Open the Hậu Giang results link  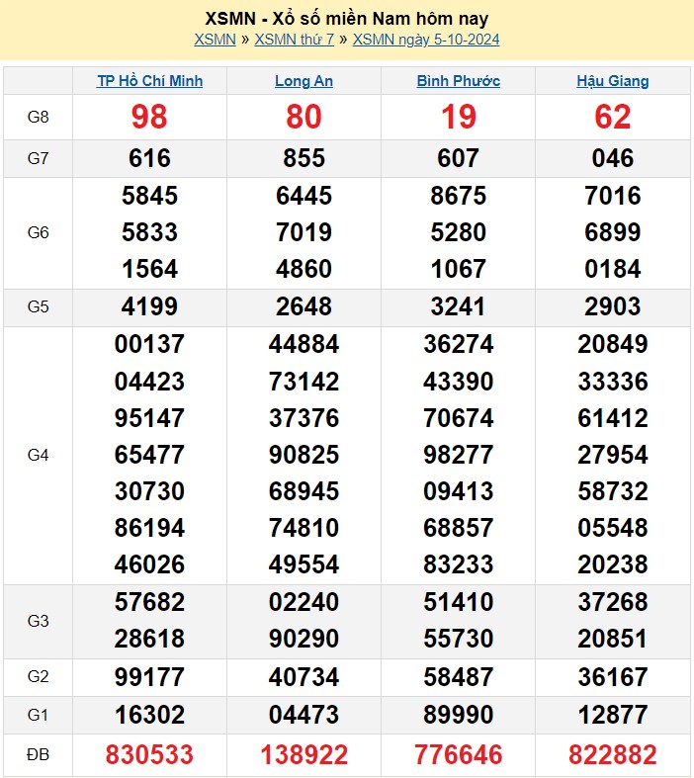[x=613, y=81]
